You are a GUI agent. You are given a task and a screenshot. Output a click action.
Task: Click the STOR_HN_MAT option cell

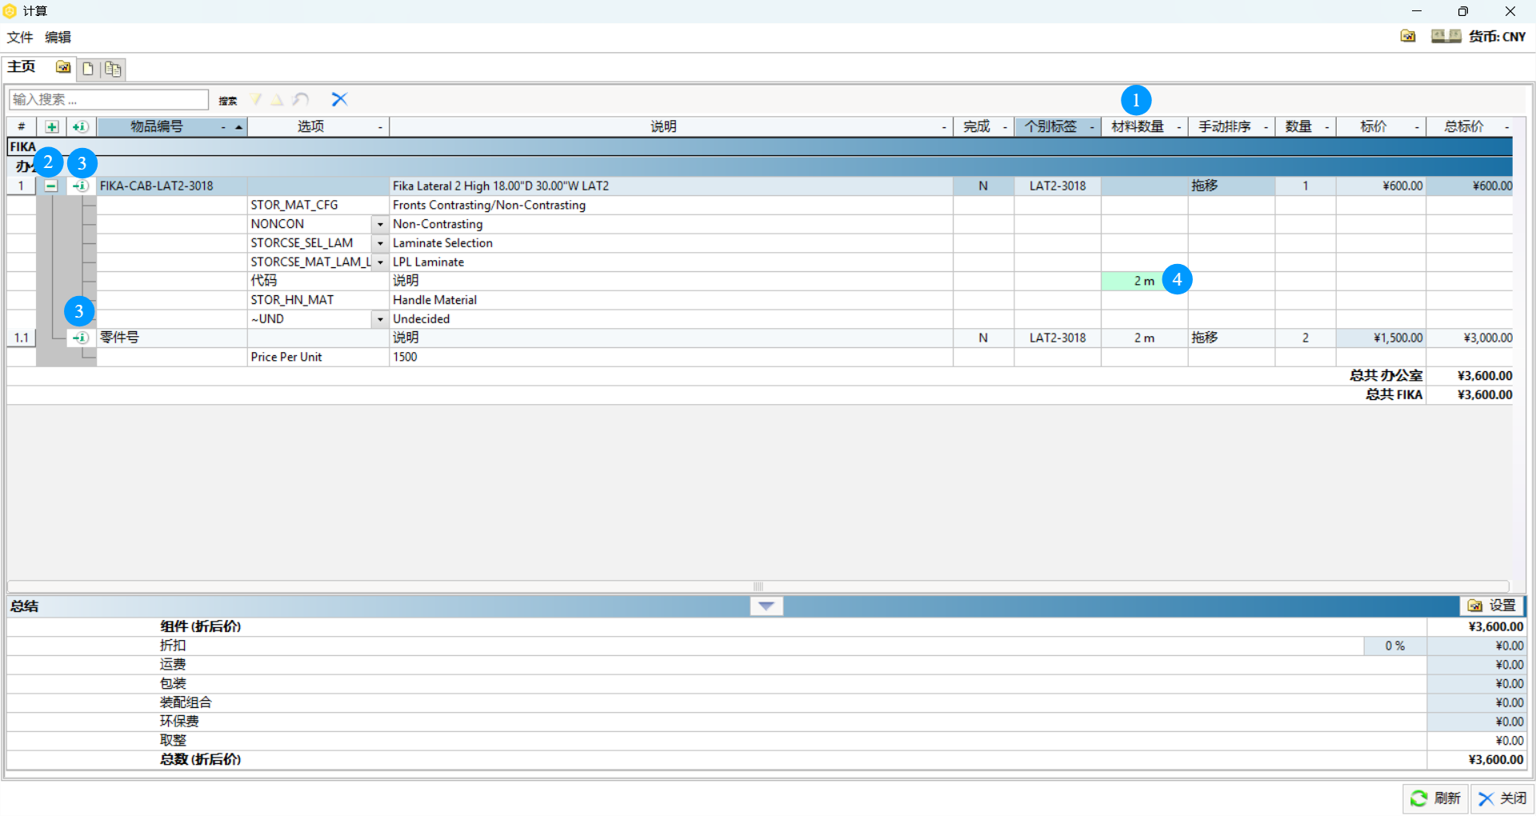(318, 300)
